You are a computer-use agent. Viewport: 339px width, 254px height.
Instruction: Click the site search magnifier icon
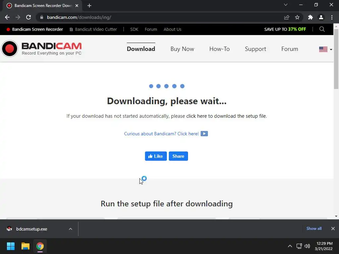click(322, 29)
